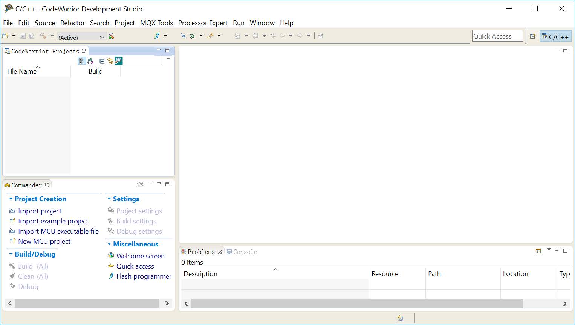Viewport: 575px width, 325px height.
Task: Click the Collapse All icon in Projects panel
Action: [102, 61]
